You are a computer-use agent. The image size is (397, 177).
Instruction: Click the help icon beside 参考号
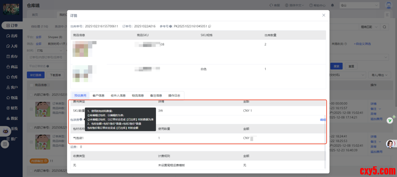171,26
